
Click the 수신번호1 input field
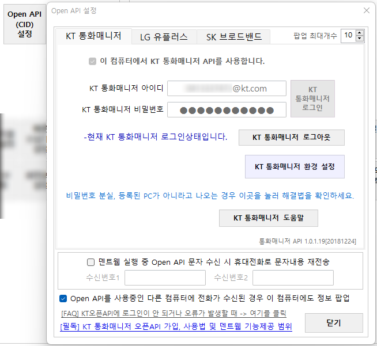coord(165,277)
